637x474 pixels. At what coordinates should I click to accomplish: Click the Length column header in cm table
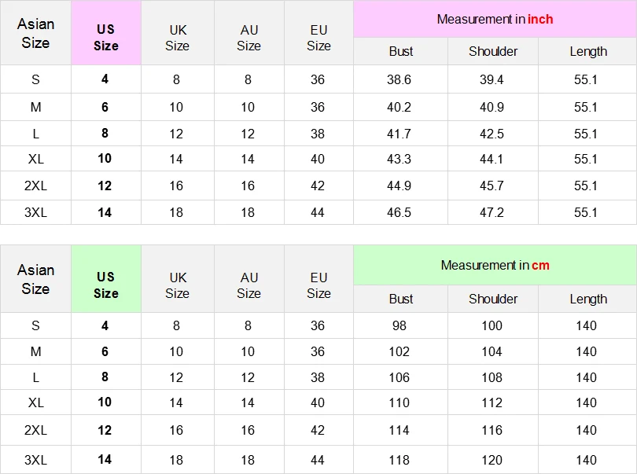587,299
